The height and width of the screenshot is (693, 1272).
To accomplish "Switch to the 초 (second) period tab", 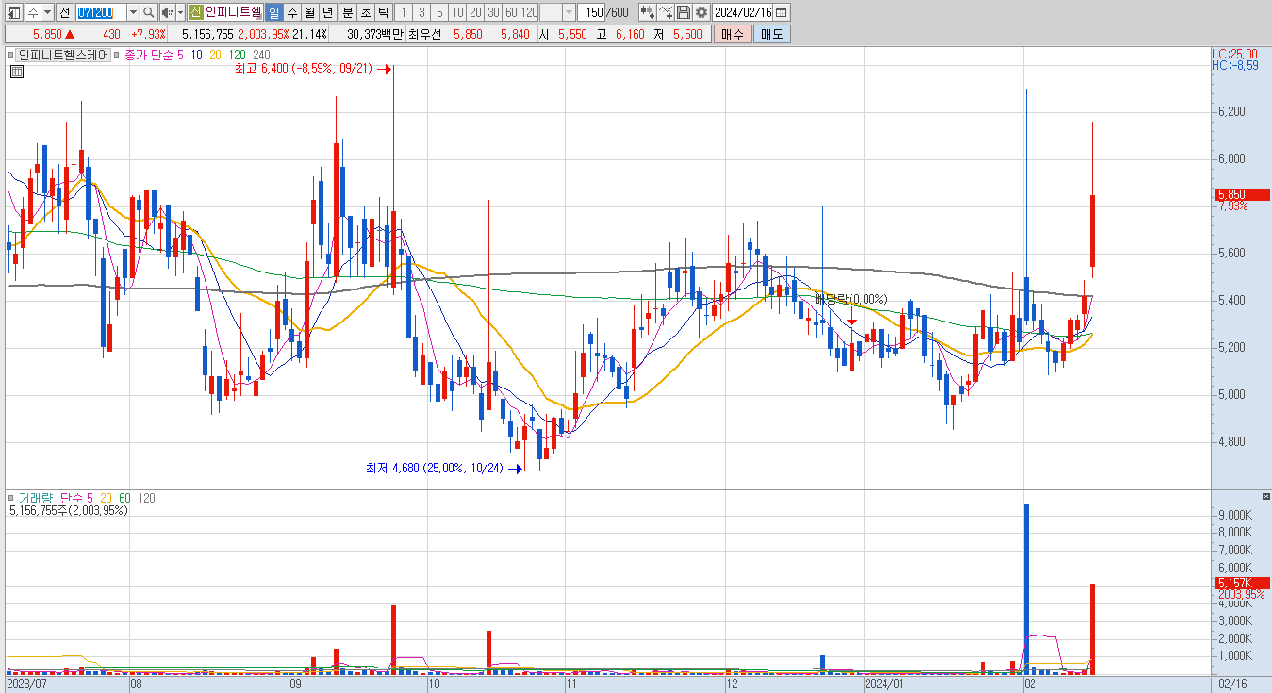I will 365,12.
